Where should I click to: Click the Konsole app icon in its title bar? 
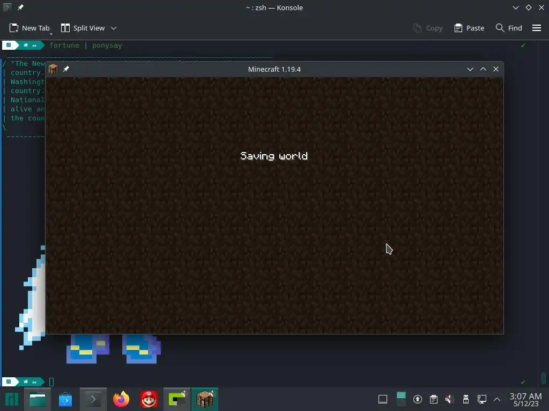click(8, 7)
